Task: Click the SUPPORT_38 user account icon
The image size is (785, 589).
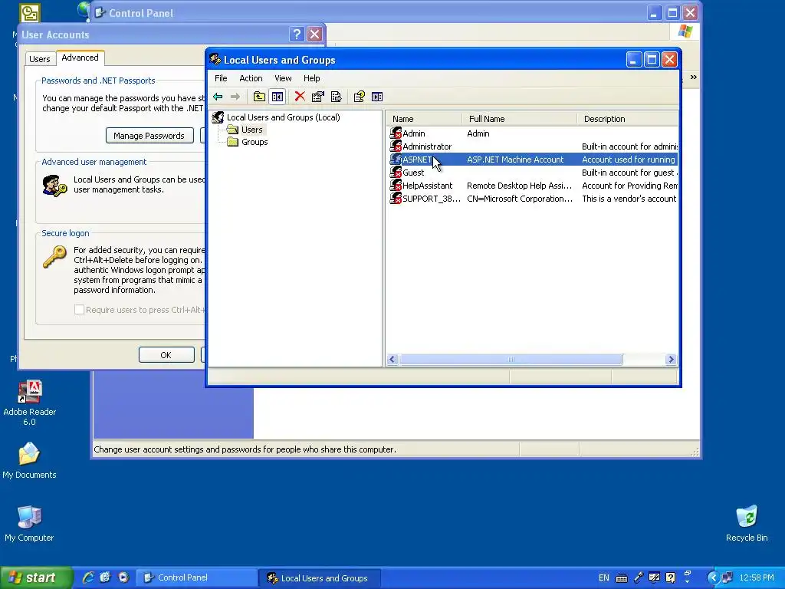Action: click(396, 199)
